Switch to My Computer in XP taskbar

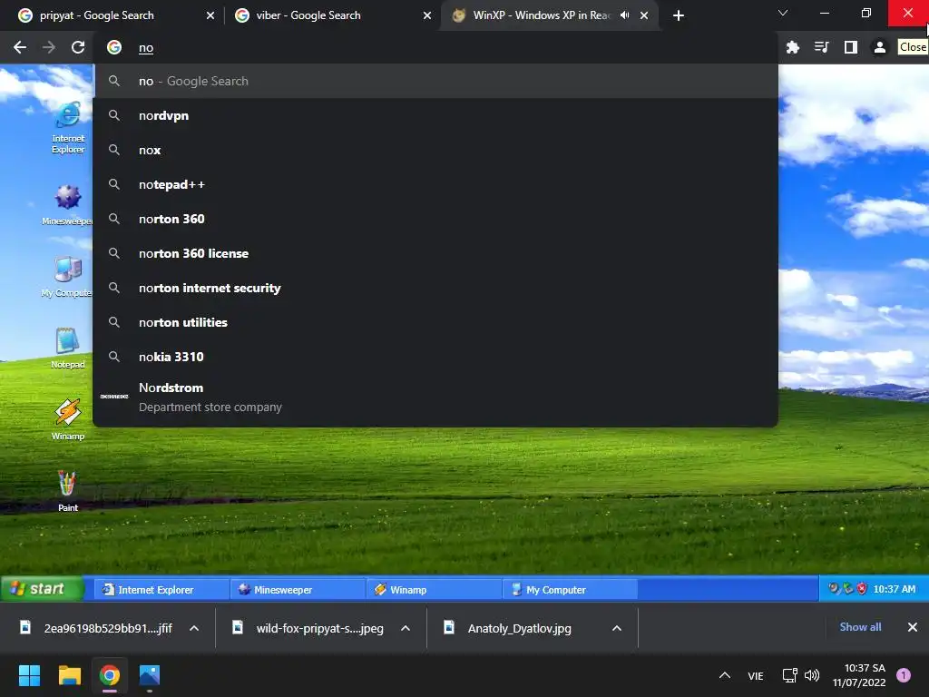pos(570,590)
